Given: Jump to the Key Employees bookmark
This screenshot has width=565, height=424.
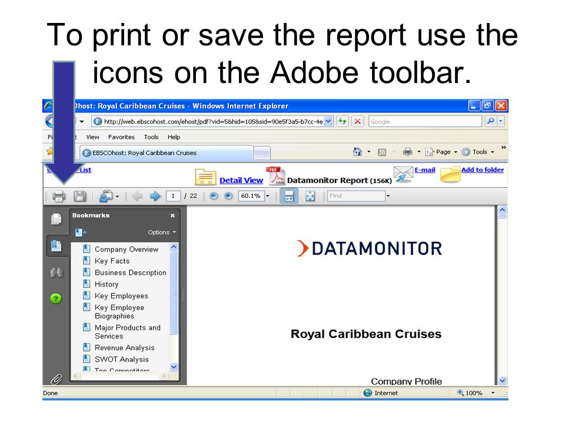Looking at the screenshot, I should coord(121,296).
